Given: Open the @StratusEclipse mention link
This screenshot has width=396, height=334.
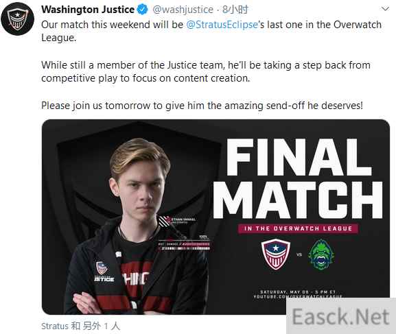Looking at the screenshot, I should point(222,25).
